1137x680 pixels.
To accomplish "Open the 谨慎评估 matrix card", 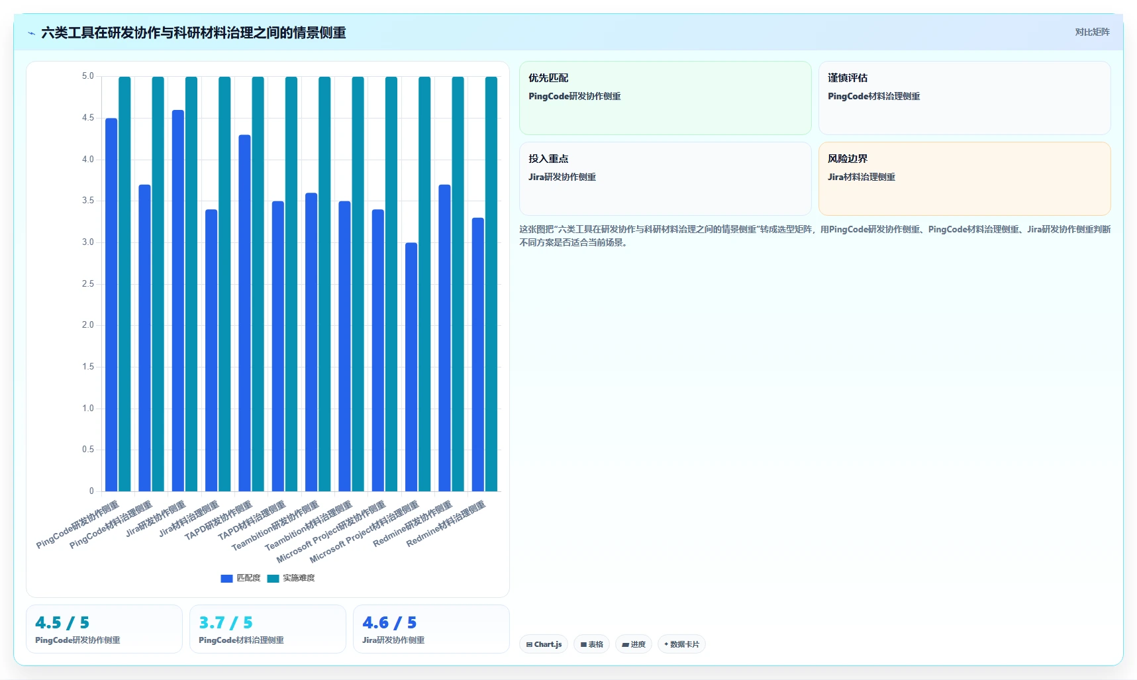I will pyautogui.click(x=965, y=98).
